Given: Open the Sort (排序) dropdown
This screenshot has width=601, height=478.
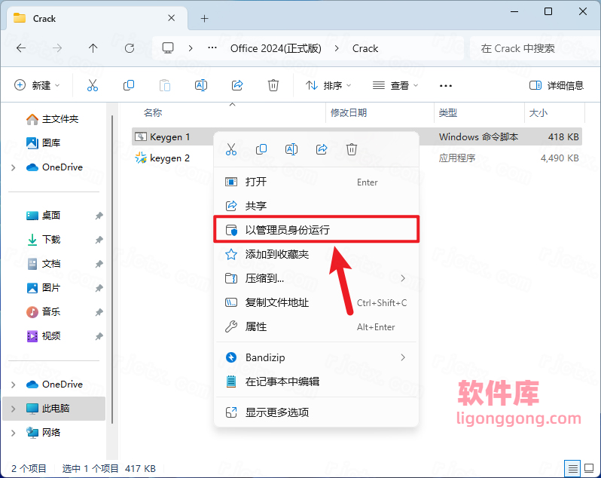Looking at the screenshot, I should pyautogui.click(x=328, y=85).
